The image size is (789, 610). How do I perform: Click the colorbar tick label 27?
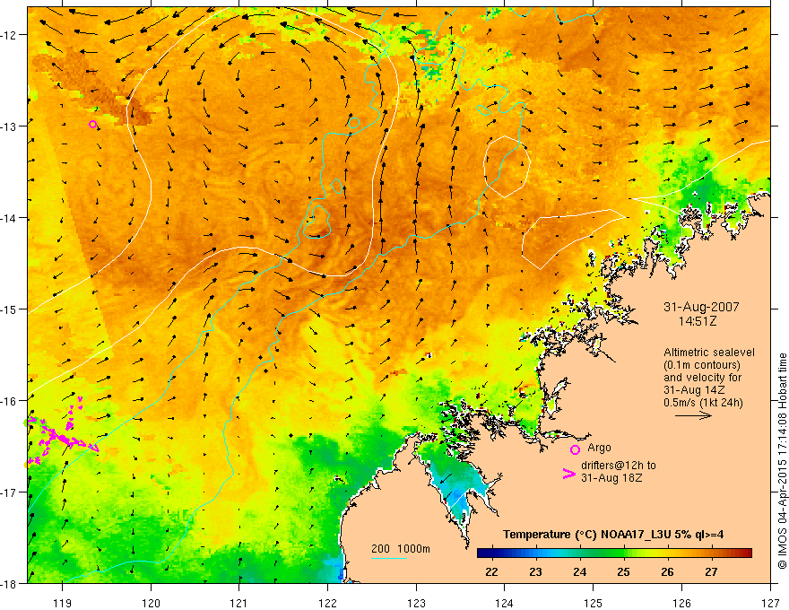point(711,572)
